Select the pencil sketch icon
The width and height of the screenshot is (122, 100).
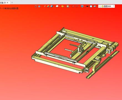(45, 6)
